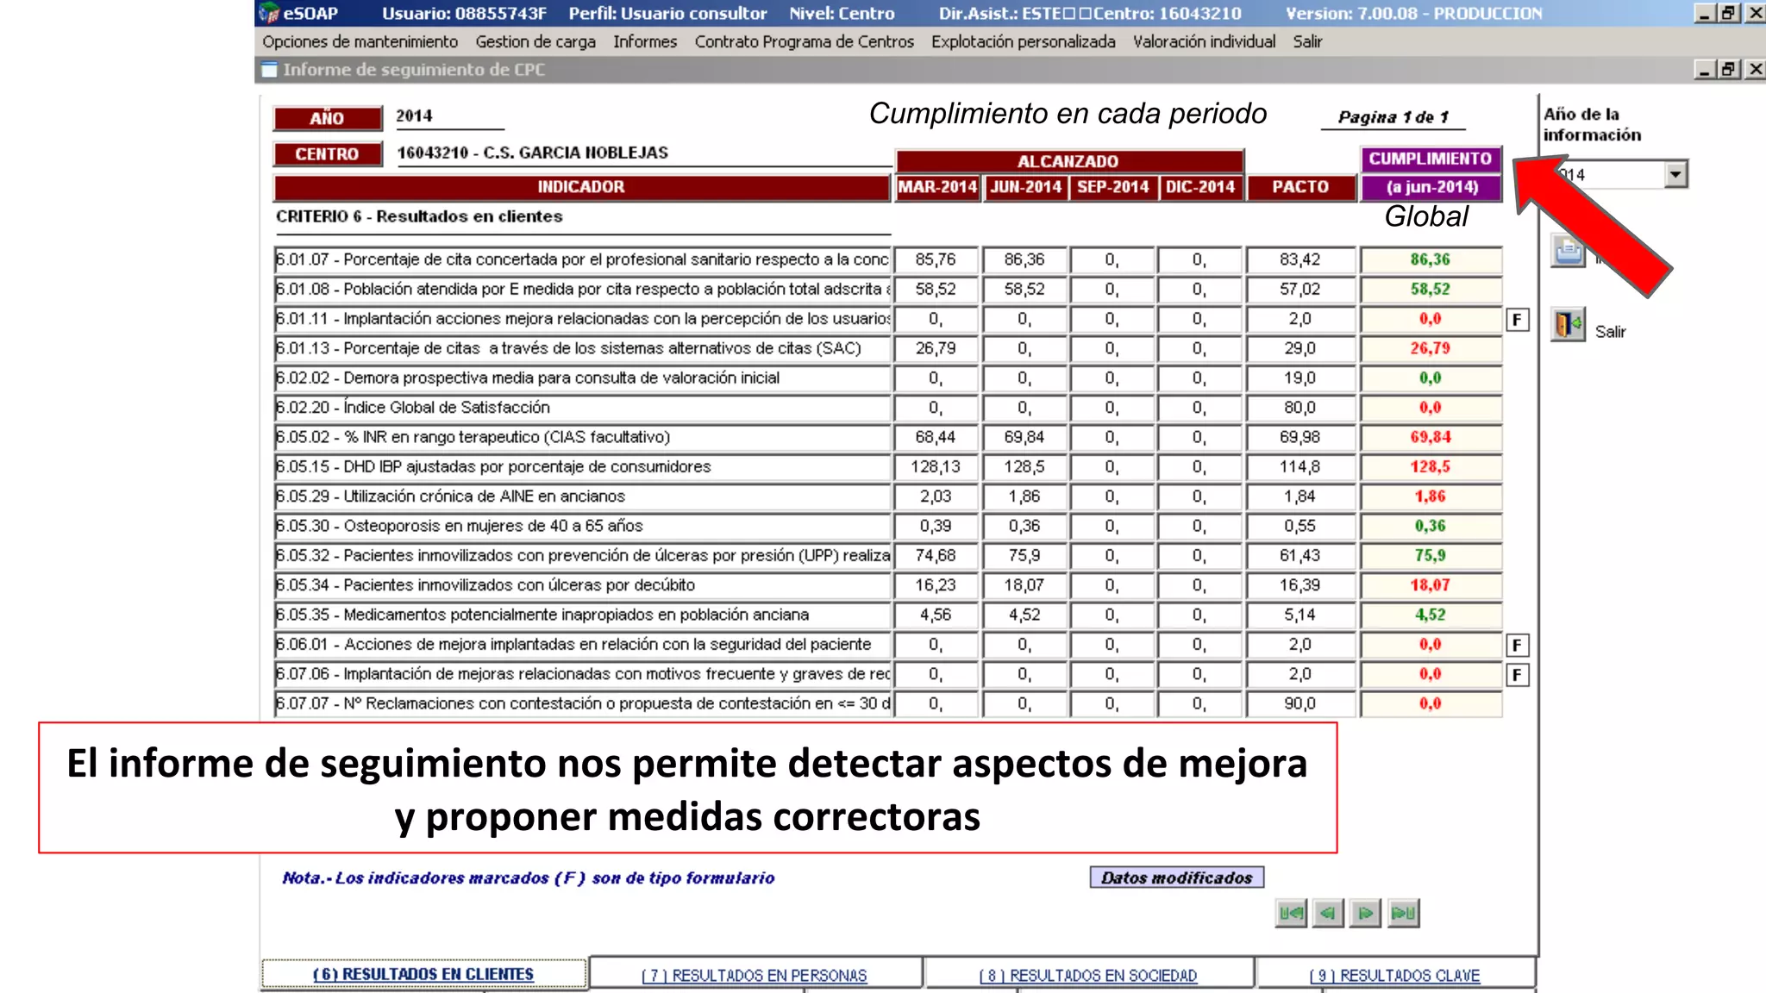The width and height of the screenshot is (1766, 993).
Task: Click the PACTO column header
Action: point(1300,187)
